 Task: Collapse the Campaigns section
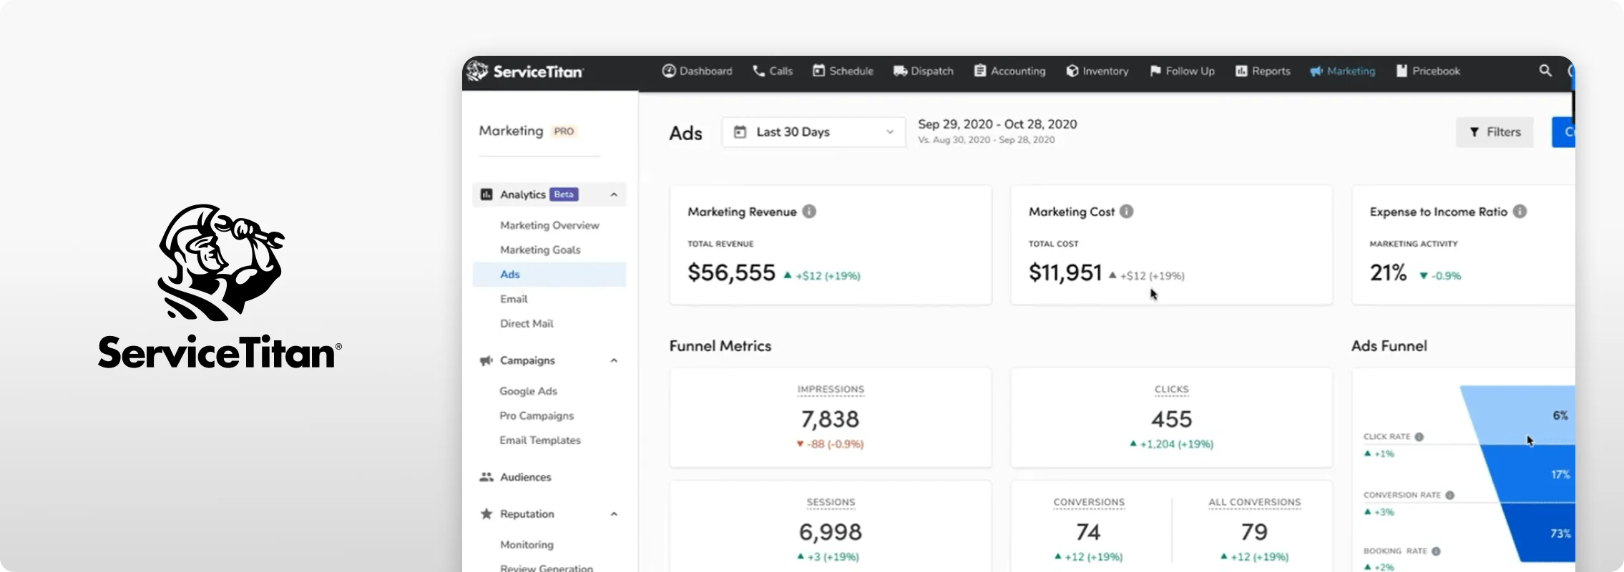tap(614, 360)
